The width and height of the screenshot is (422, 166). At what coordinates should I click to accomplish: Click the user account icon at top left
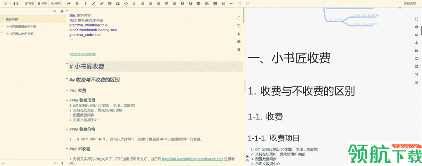point(5,3)
